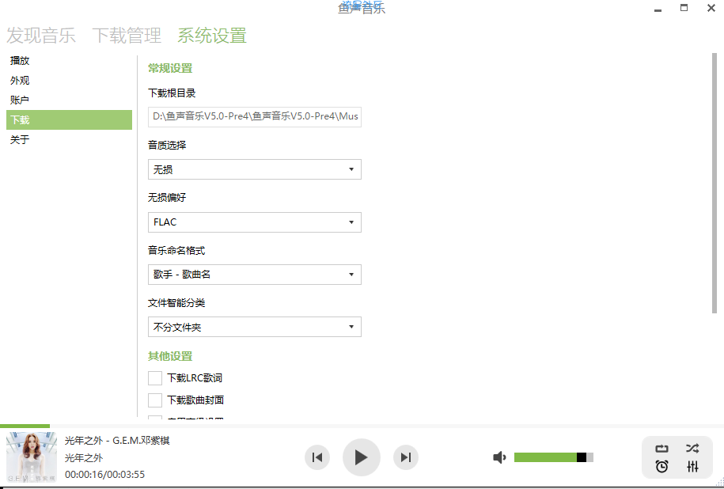
Task: Skip to the next track
Action: click(405, 457)
